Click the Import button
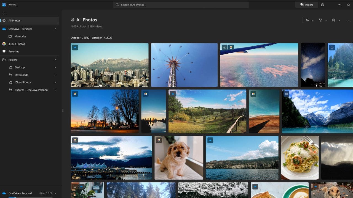Screen dimensions: 353x198 306,5
